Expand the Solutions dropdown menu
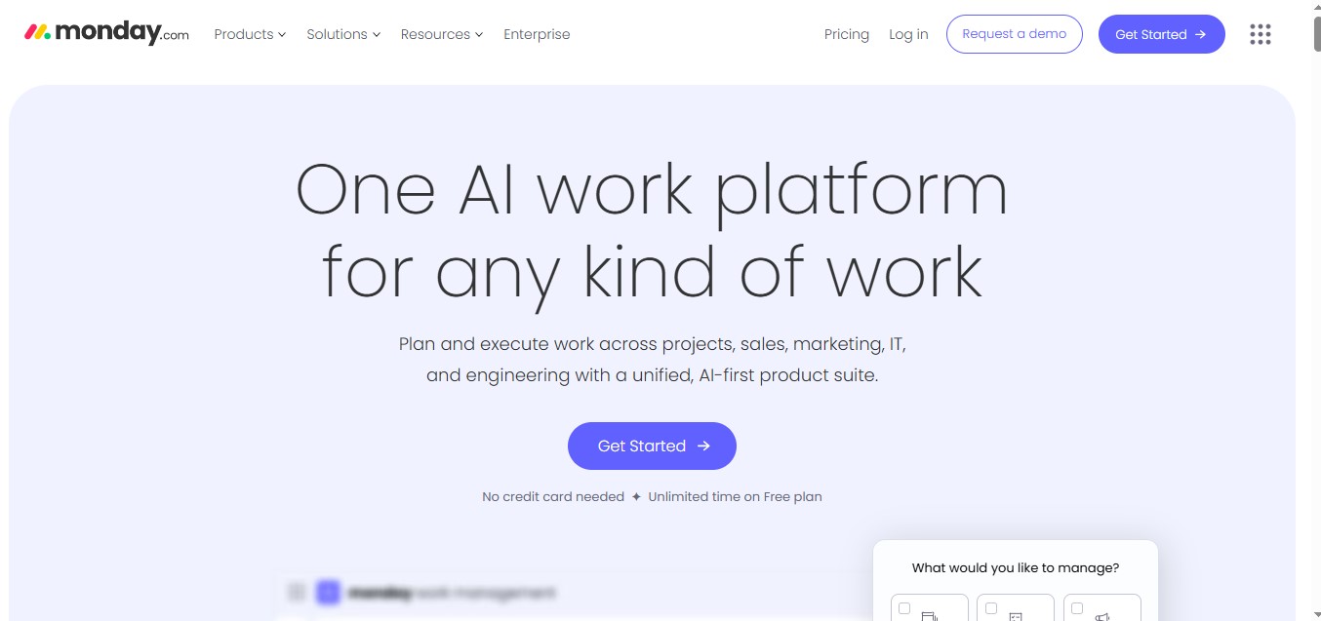Screen dimensions: 1321x621 pos(343,34)
